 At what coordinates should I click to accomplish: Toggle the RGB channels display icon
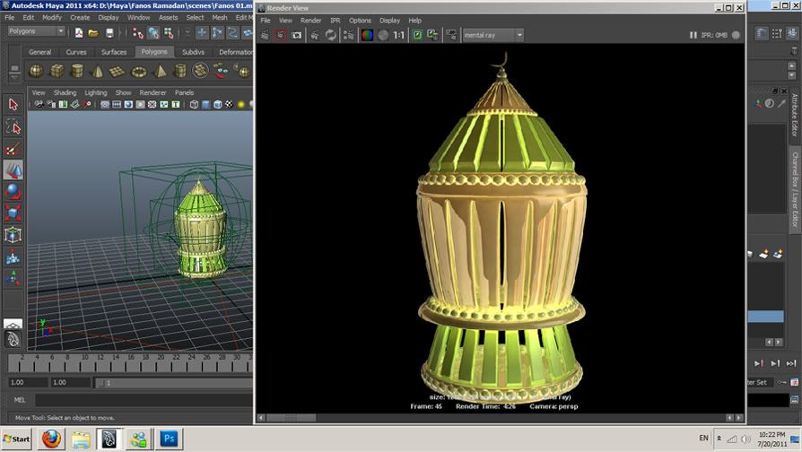pos(367,35)
